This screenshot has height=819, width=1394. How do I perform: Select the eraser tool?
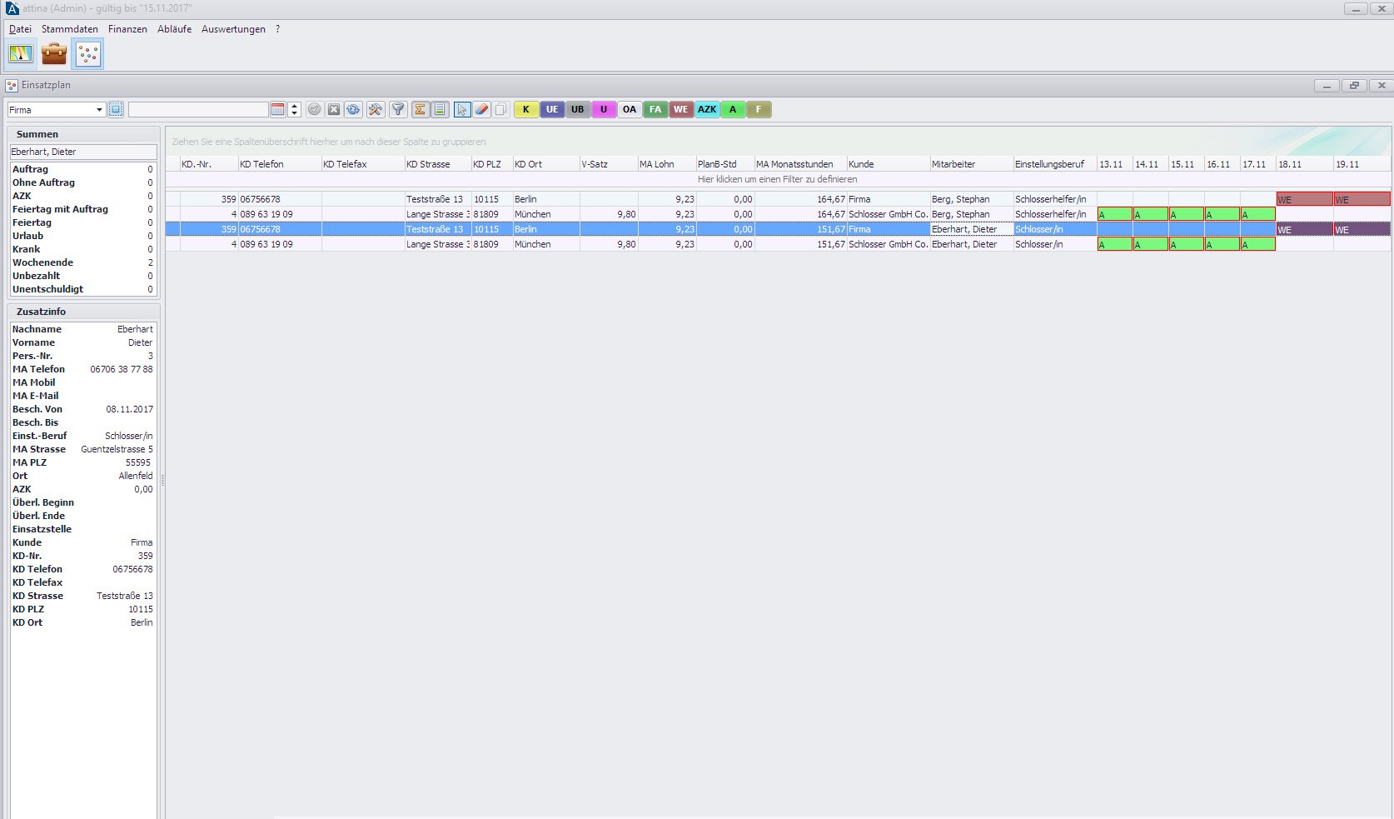click(482, 109)
